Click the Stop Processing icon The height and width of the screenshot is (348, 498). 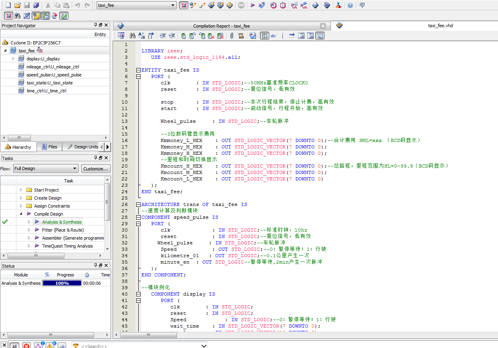coord(241,5)
